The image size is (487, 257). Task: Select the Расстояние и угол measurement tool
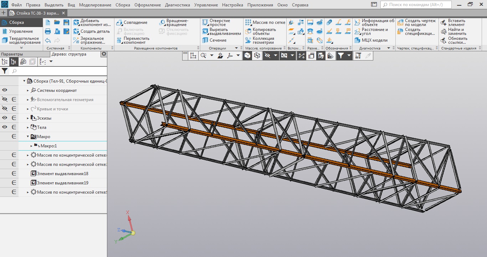(371, 31)
